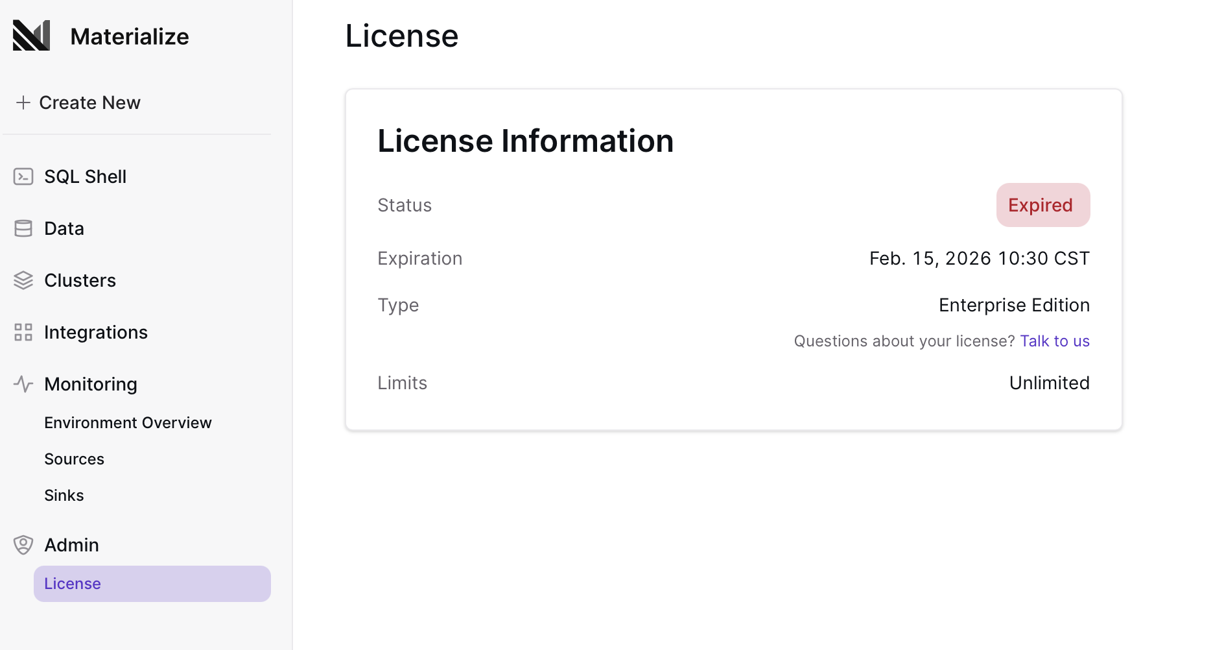The image size is (1224, 650).
Task: Click the Limits row label
Action: 403,383
